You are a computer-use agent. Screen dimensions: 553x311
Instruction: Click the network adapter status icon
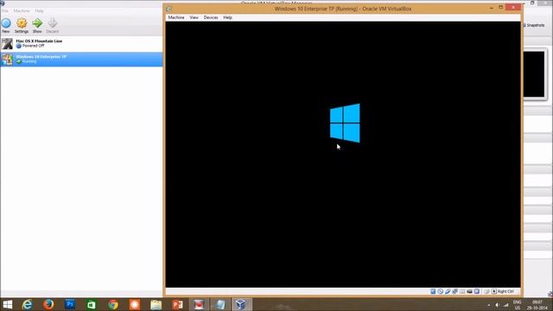tap(455, 291)
